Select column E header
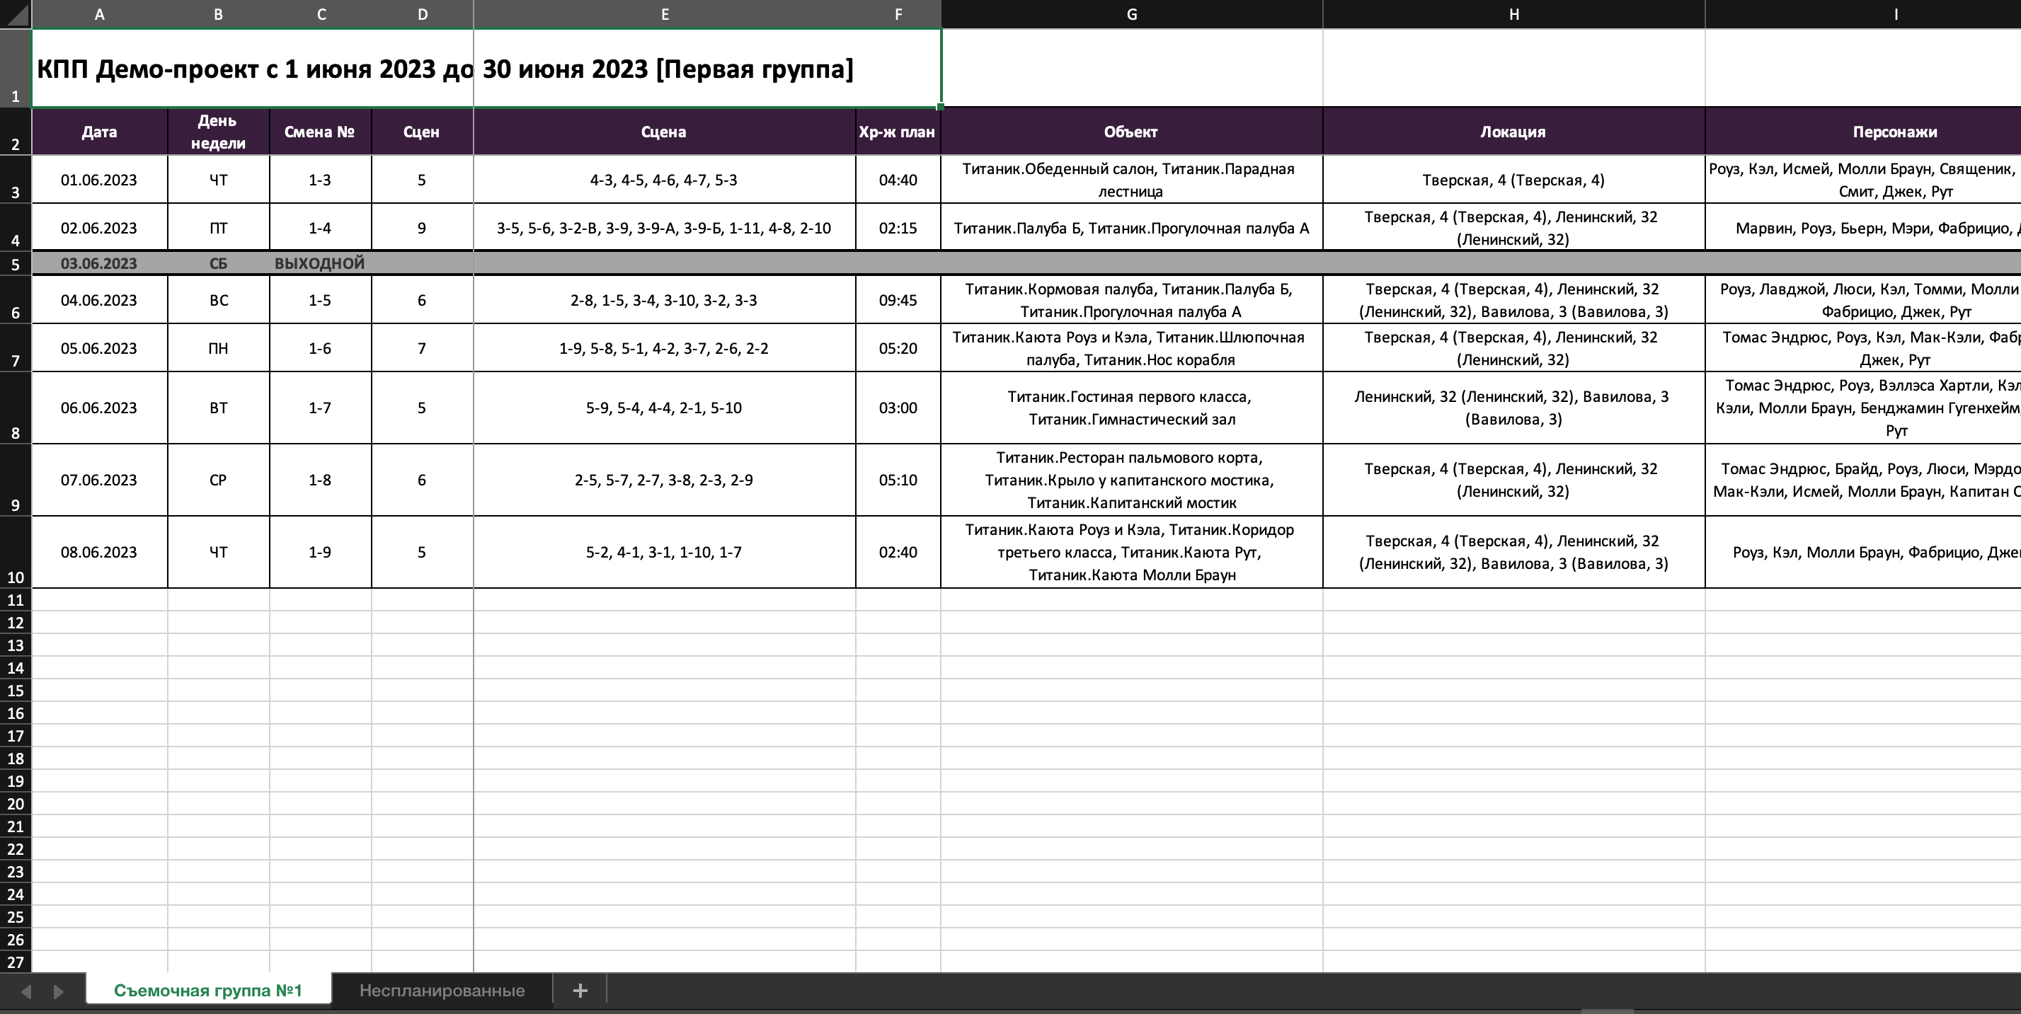 pos(665,14)
